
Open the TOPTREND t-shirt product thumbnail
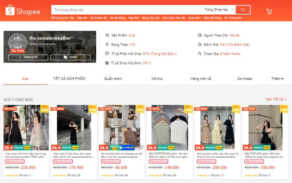[169, 128]
